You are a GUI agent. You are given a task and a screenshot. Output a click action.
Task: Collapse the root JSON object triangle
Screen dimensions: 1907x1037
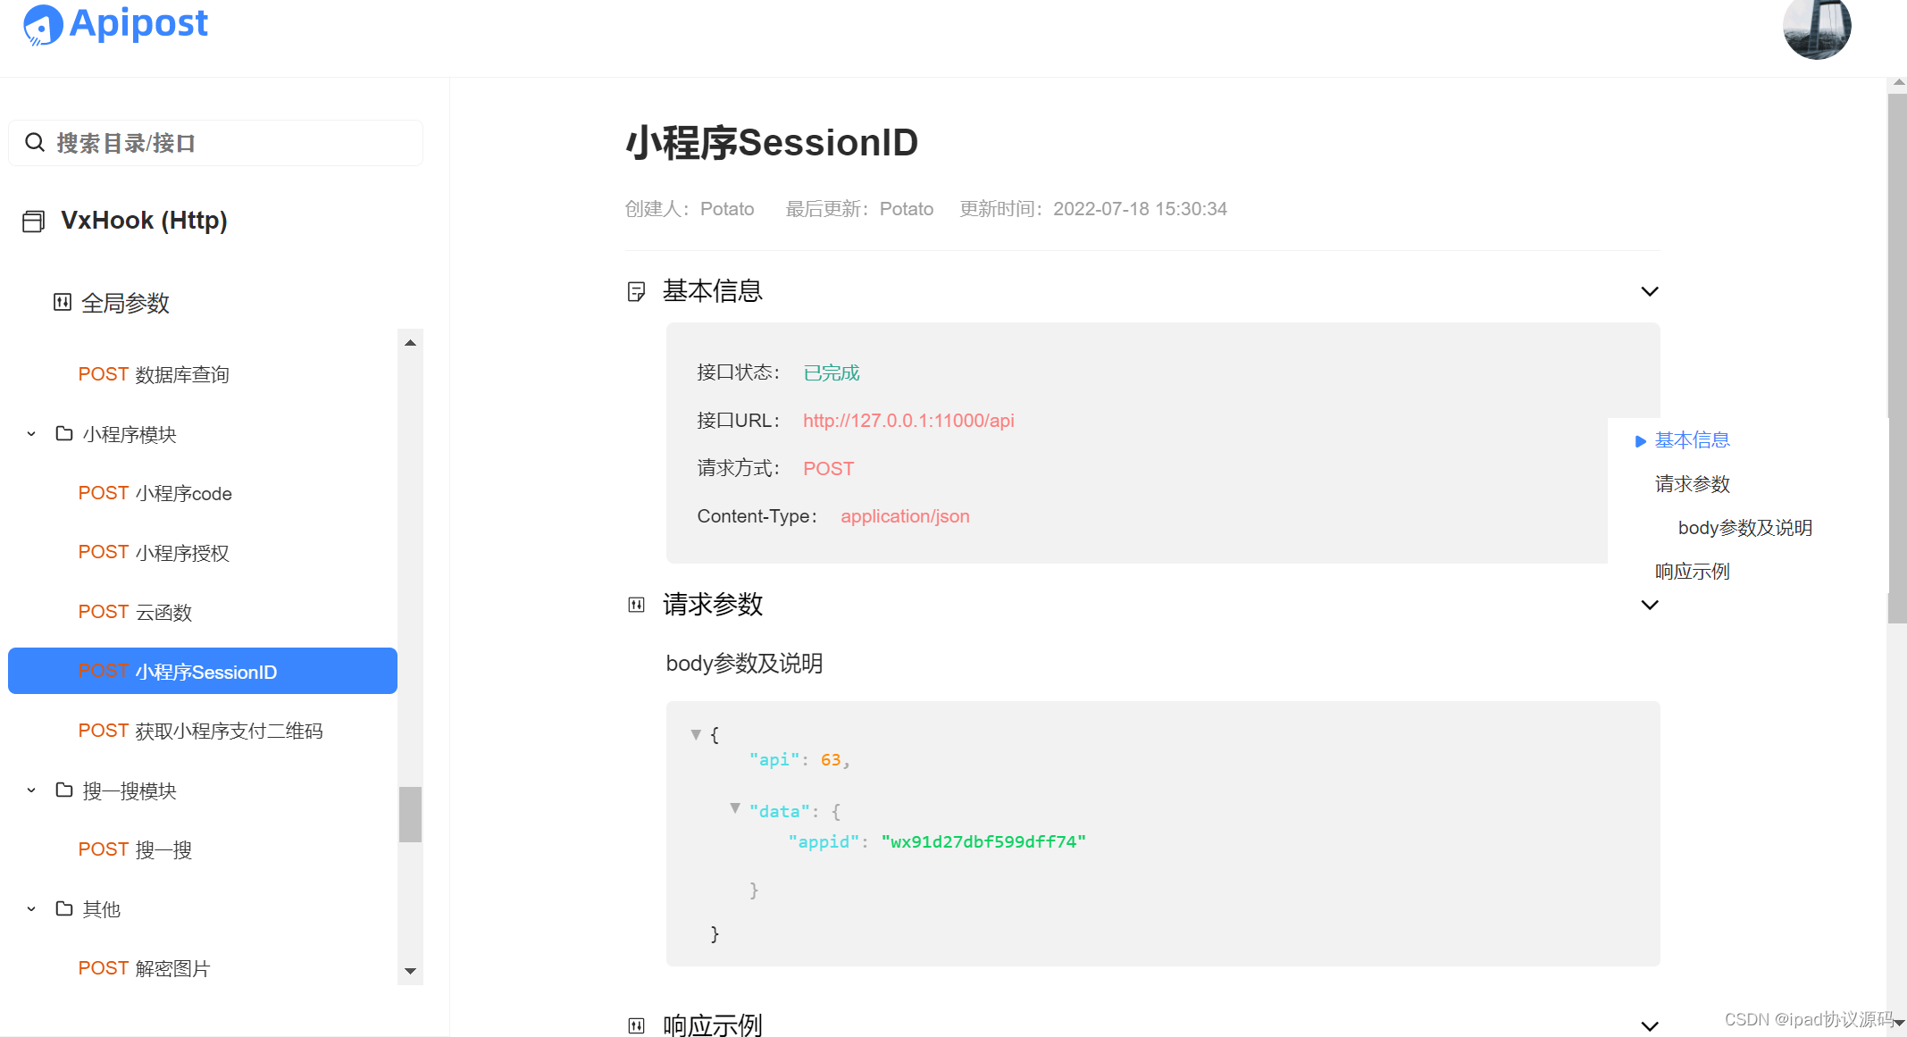point(696,734)
